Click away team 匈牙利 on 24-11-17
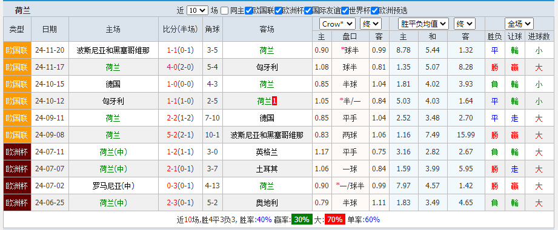 267,67
